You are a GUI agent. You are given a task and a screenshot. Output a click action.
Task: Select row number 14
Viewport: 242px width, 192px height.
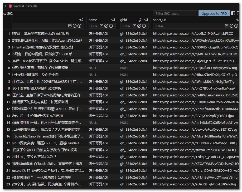(x=8, y=122)
